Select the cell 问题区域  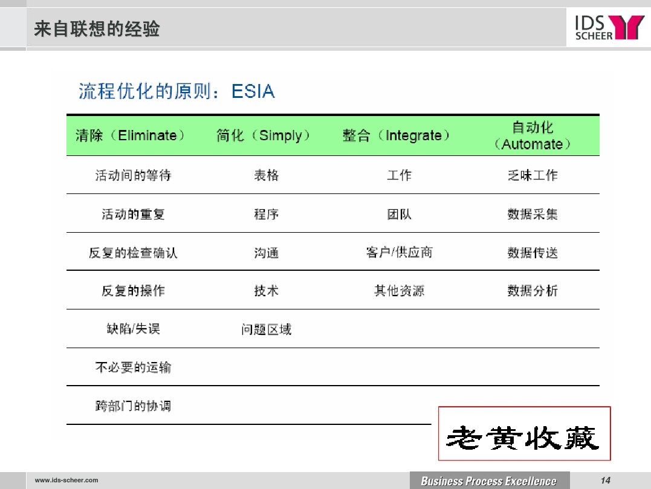pos(266,329)
